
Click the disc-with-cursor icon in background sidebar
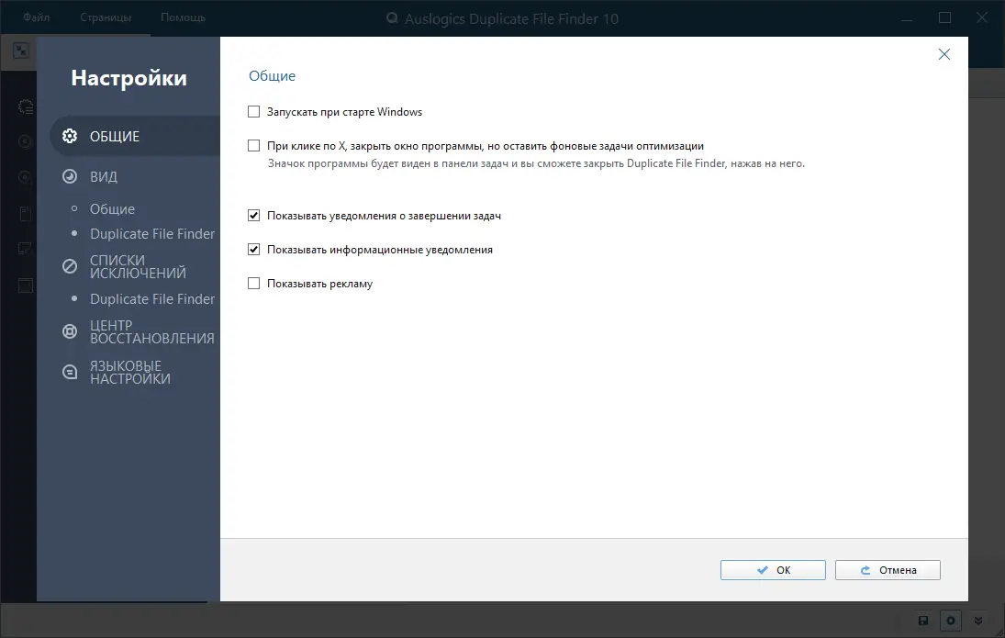26,177
